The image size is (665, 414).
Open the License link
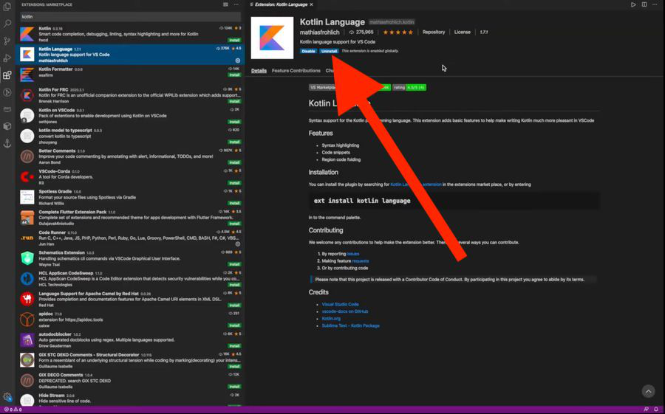click(x=463, y=32)
